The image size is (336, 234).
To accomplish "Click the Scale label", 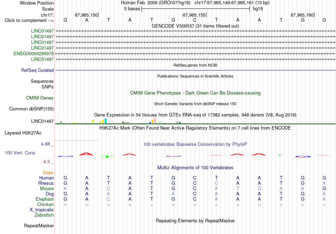I will (x=48, y=9).
